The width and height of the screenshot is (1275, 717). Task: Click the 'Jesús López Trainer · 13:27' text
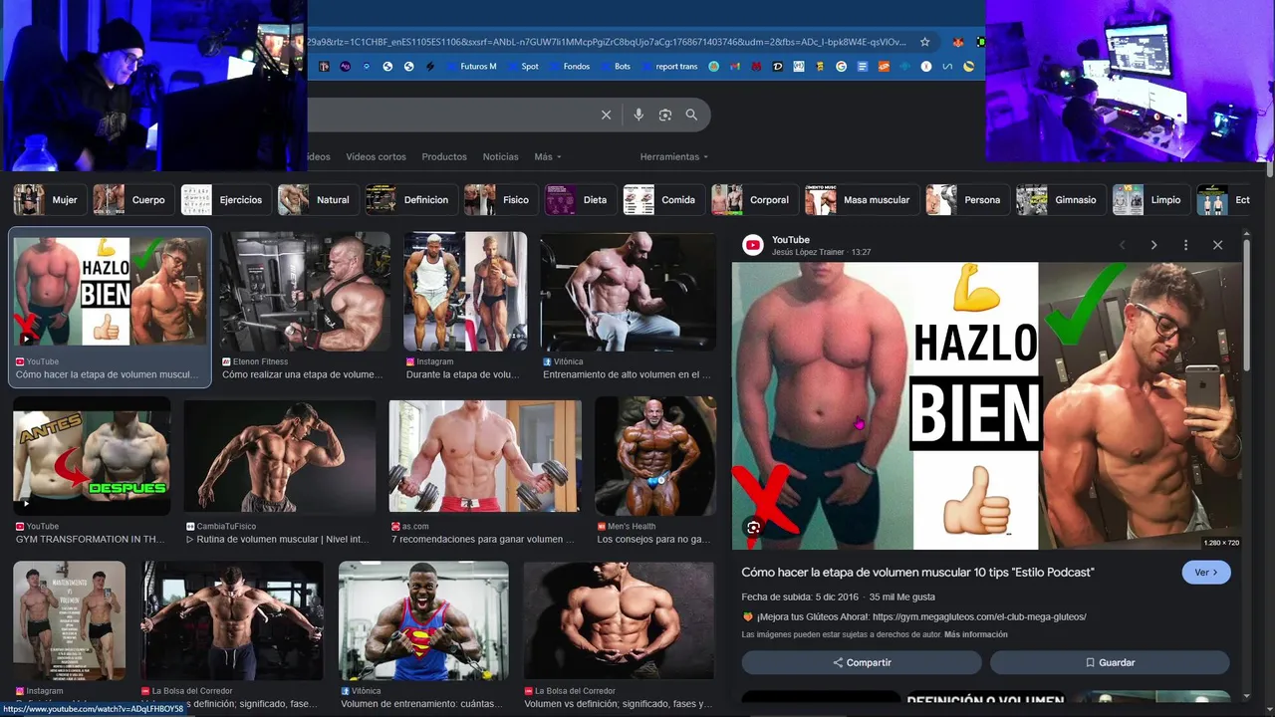821,252
